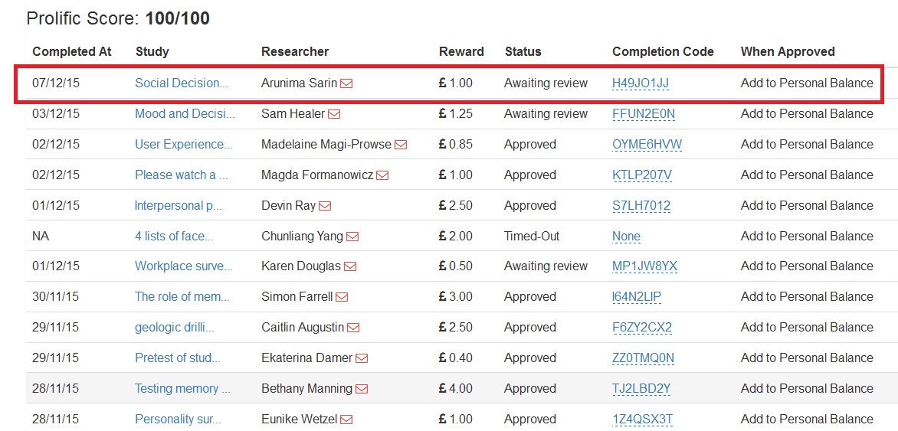Open message icon for Magda Formanowicz

click(382, 175)
